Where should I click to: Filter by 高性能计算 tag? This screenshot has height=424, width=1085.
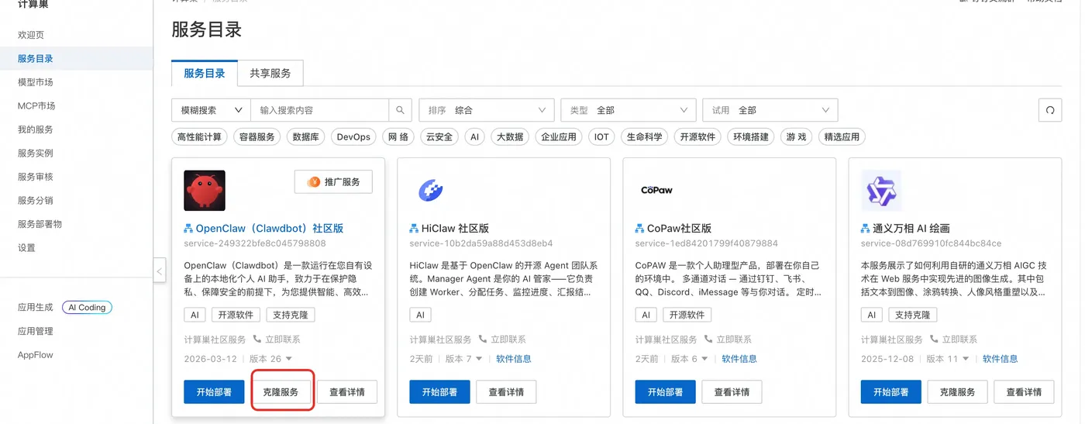199,137
